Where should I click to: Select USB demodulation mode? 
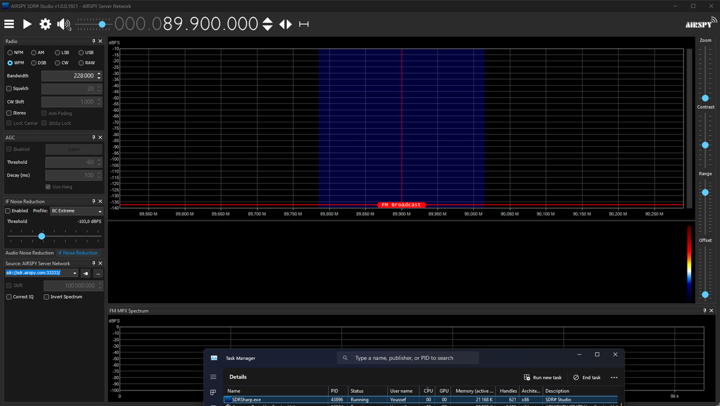(86, 53)
